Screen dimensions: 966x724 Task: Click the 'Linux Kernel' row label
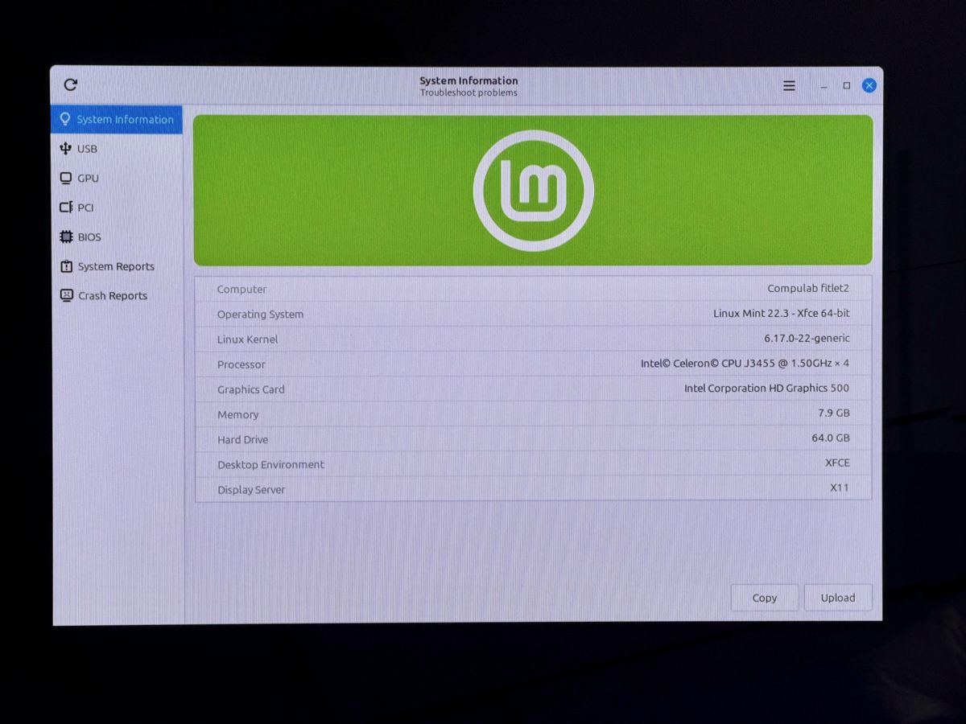247,339
